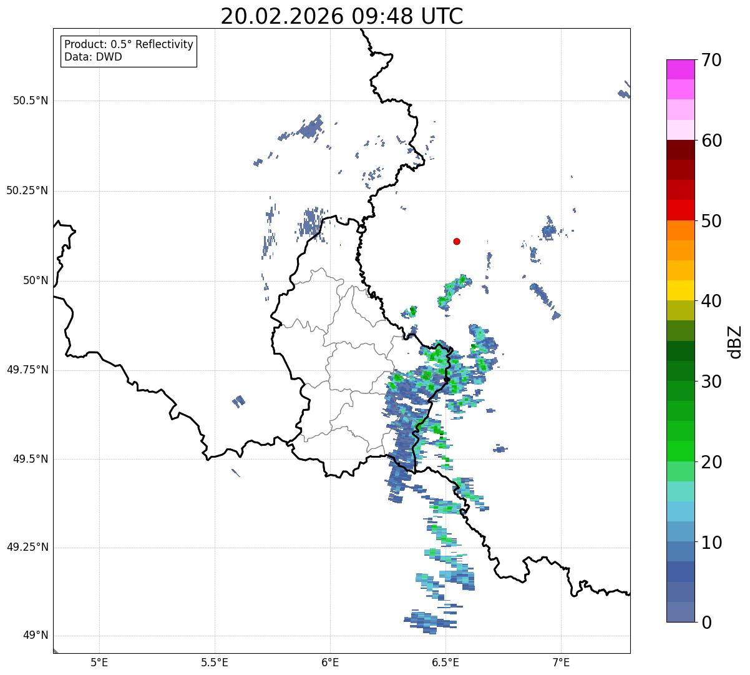The height and width of the screenshot is (675, 750).
Task: Click the 6.5°E longitude label
Action: 446,662
